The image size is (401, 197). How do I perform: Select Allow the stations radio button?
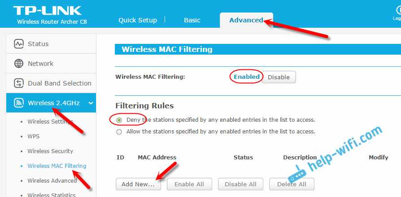[x=119, y=132]
